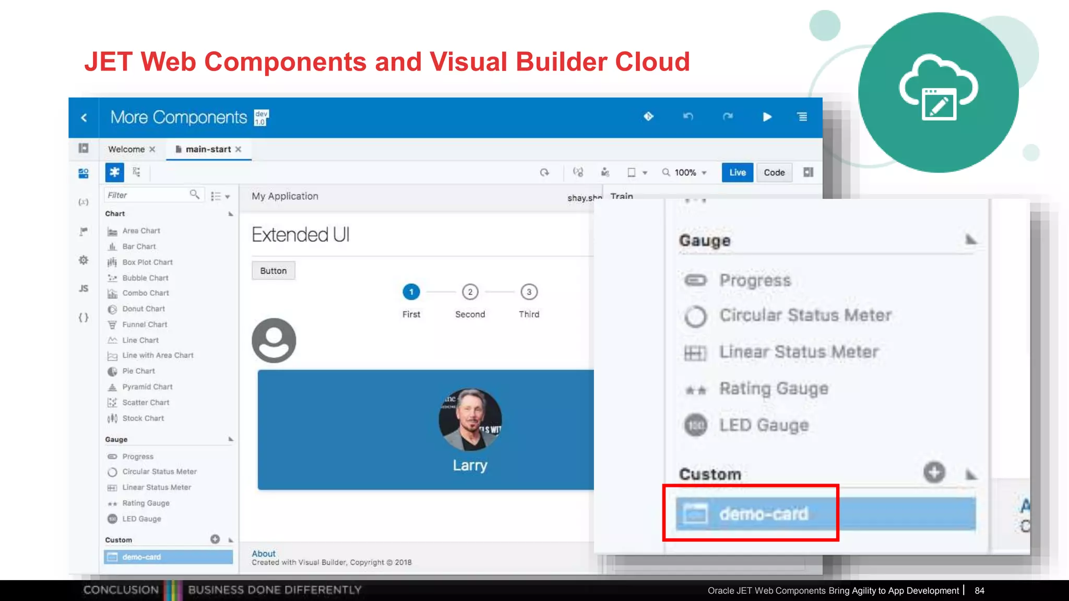Open the About link in footer

coord(264,554)
